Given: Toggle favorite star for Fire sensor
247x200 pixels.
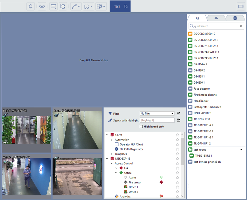Looking at the screenshot, I should click(x=177, y=182).
